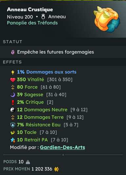Viewport: 126px width, 175px height.
Task: Click the red heart Vitalité icon
Action: click(x=13, y=80)
